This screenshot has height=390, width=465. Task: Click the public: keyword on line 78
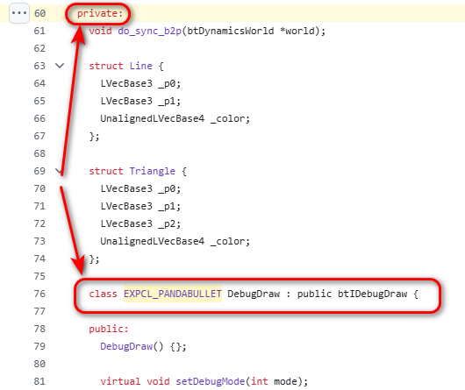pos(109,329)
